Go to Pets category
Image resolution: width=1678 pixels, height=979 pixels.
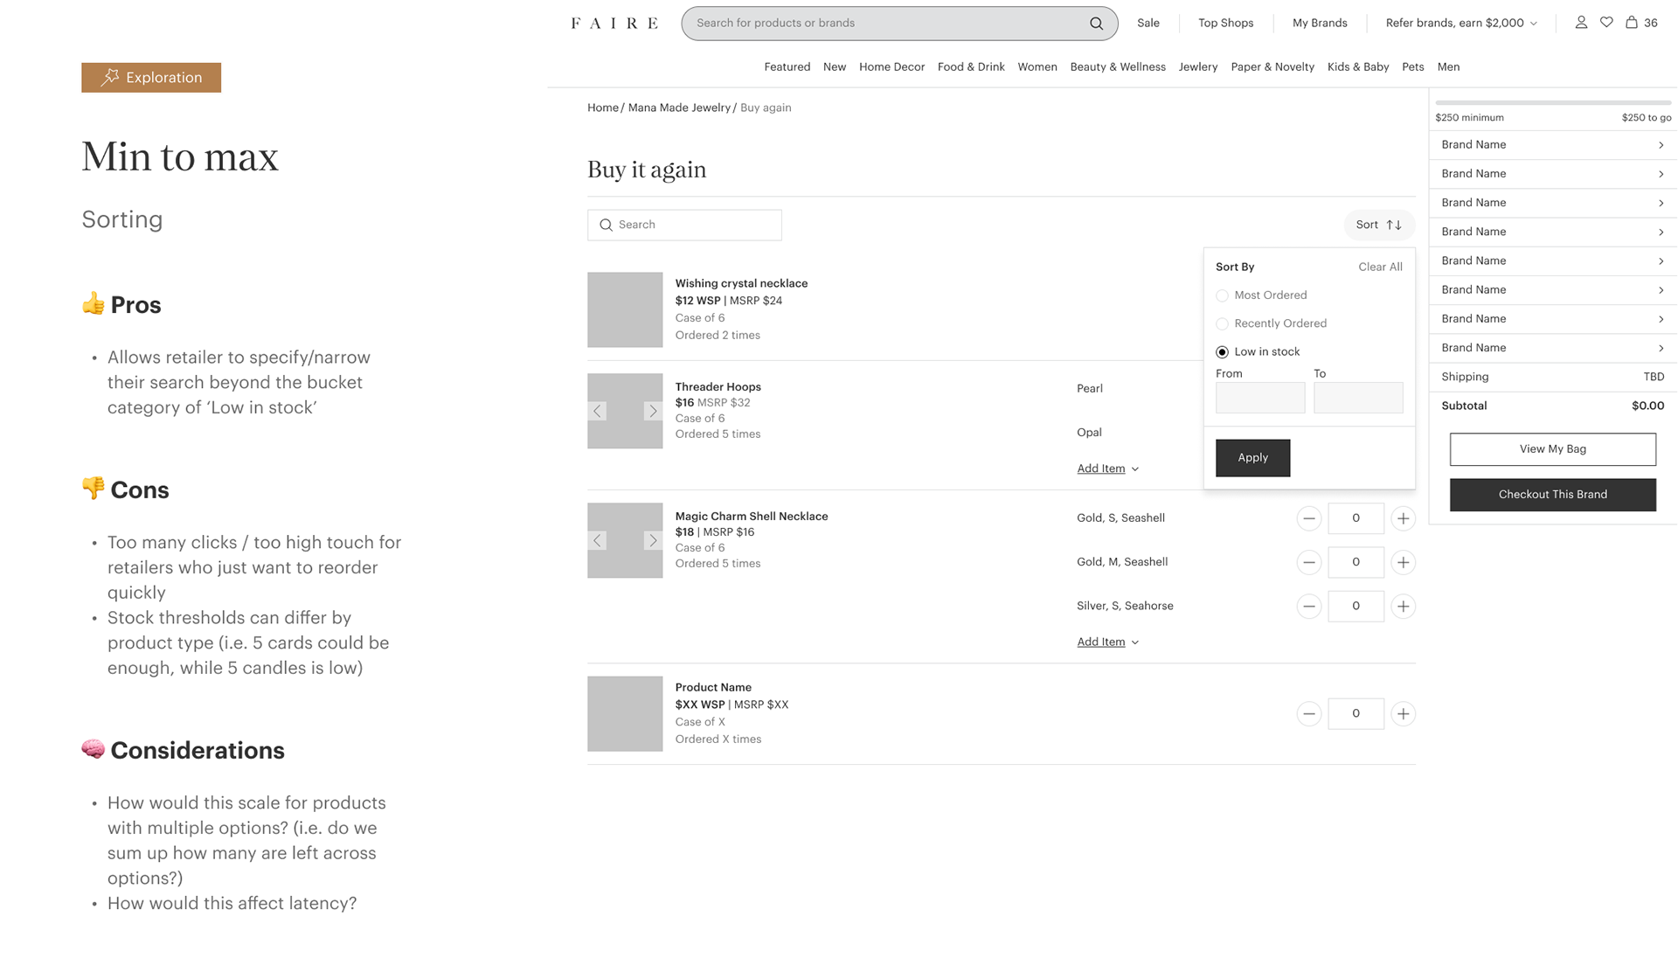(1412, 66)
